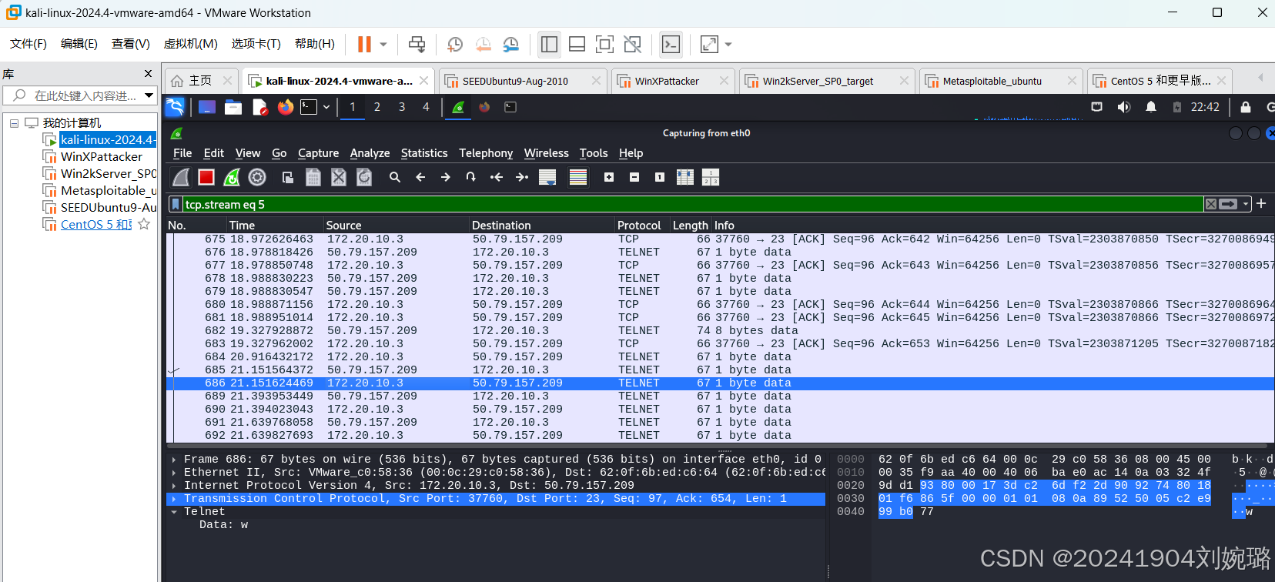Lock the Kali screen via padlock
1275x582 pixels.
[x=1246, y=107]
